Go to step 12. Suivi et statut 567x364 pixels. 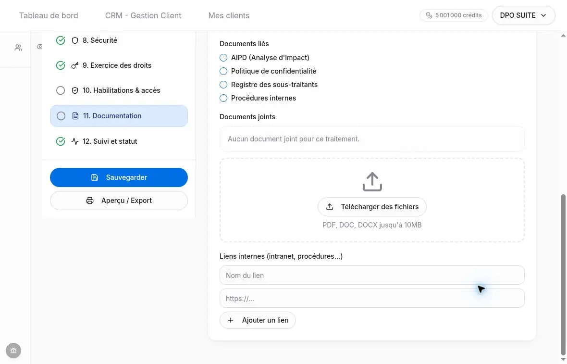pos(119,141)
